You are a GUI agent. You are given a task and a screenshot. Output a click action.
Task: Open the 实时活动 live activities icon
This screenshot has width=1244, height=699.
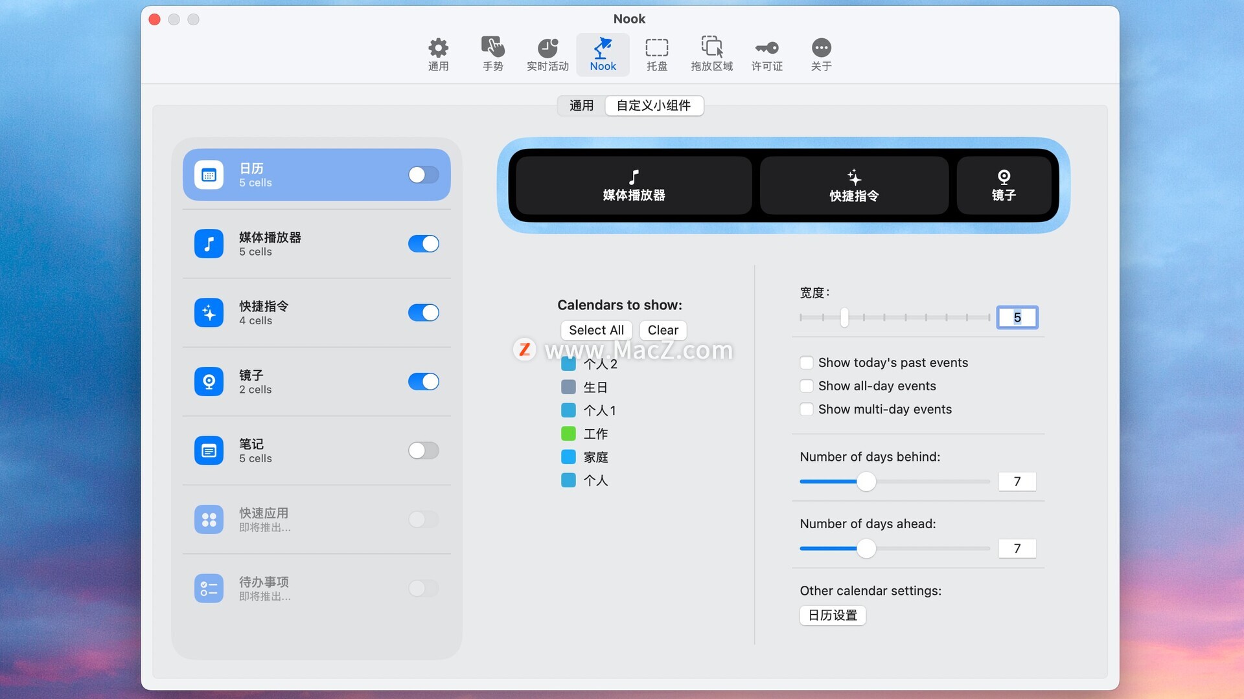547,54
